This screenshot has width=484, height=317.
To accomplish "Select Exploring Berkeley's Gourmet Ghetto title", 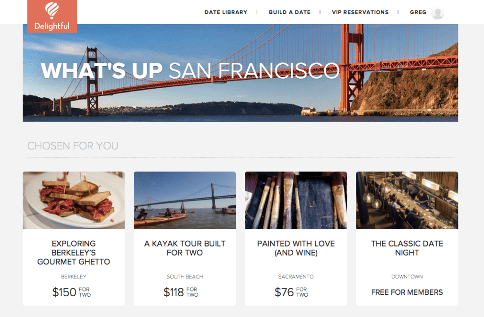I will click(x=74, y=253).
